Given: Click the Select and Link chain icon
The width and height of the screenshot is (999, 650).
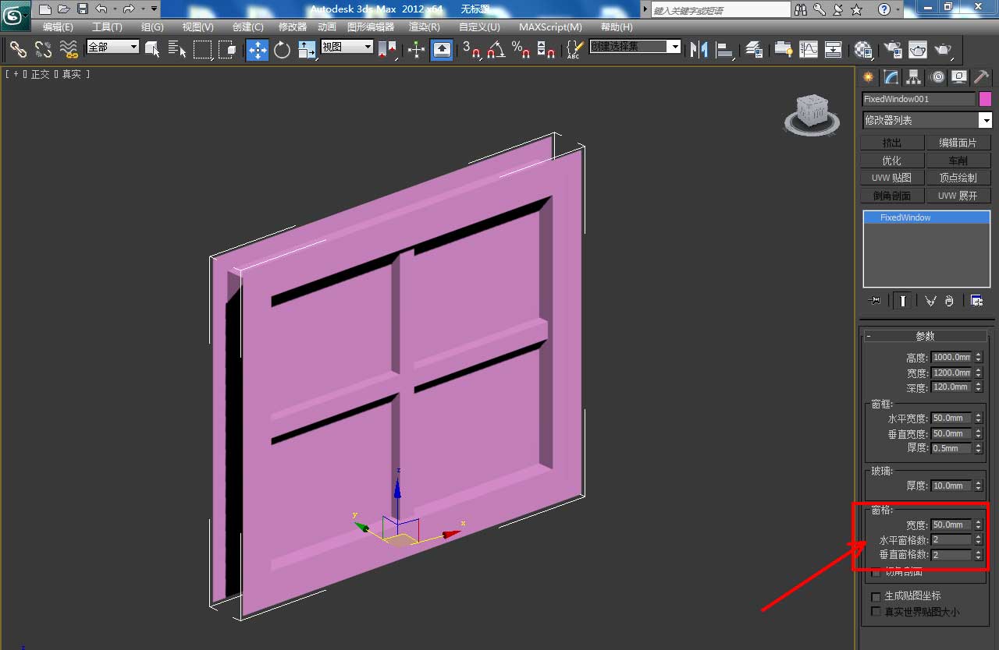Looking at the screenshot, I should coord(18,50).
